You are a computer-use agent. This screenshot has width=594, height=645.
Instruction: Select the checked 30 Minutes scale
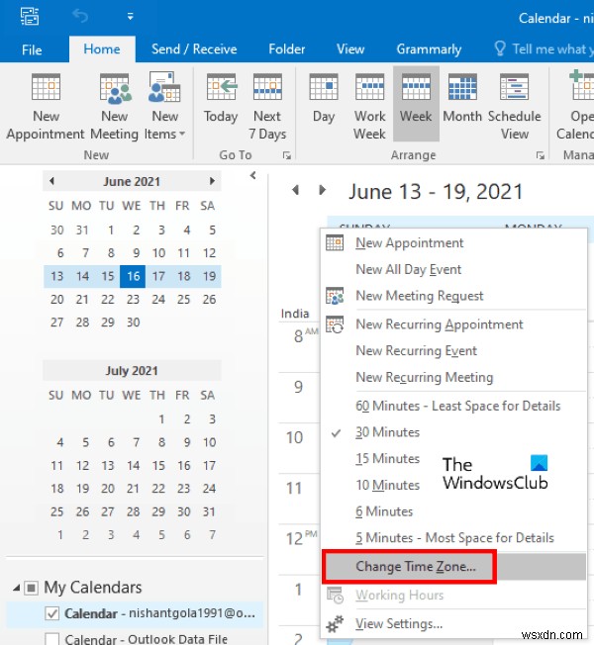pyautogui.click(x=453, y=432)
